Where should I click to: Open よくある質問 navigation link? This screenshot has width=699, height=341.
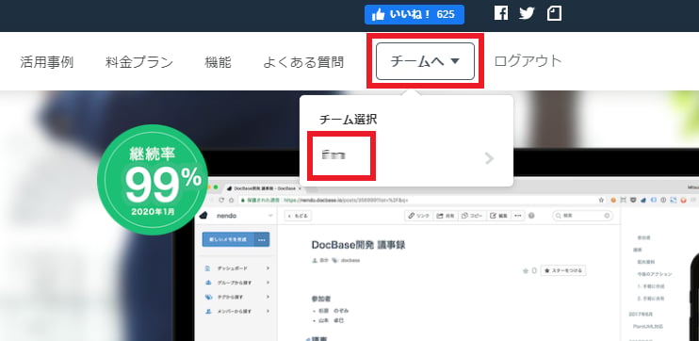pyautogui.click(x=303, y=62)
